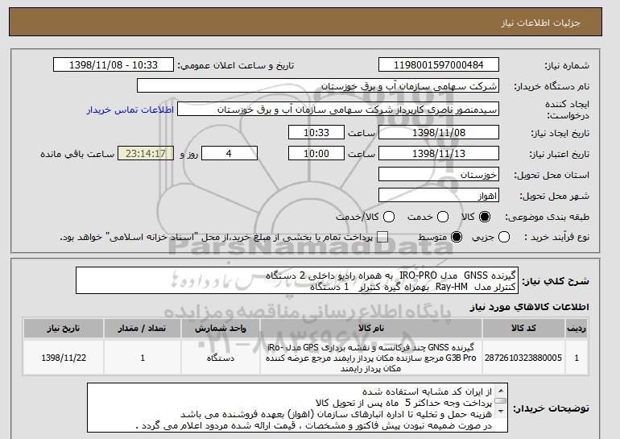
Task: Click the public announcement date field
Action: (113, 65)
